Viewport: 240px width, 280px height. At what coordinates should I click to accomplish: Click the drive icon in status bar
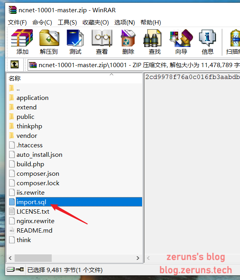tap(11, 269)
